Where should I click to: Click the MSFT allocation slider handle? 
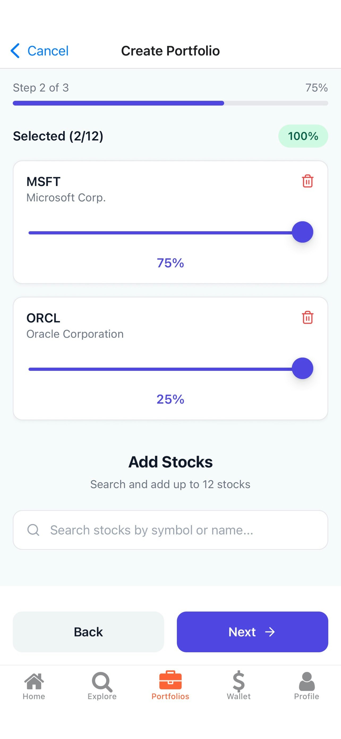(x=302, y=232)
